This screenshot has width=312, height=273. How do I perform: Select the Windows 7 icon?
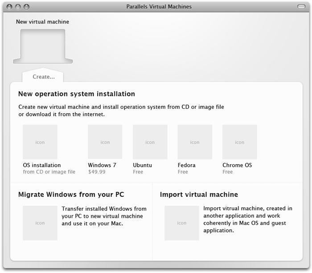coord(105,142)
